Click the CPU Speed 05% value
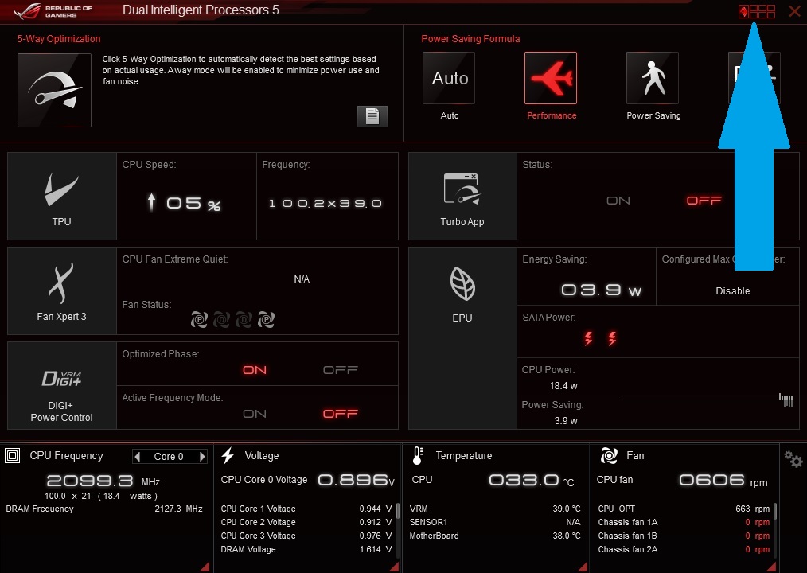This screenshot has width=807, height=573. 193,204
